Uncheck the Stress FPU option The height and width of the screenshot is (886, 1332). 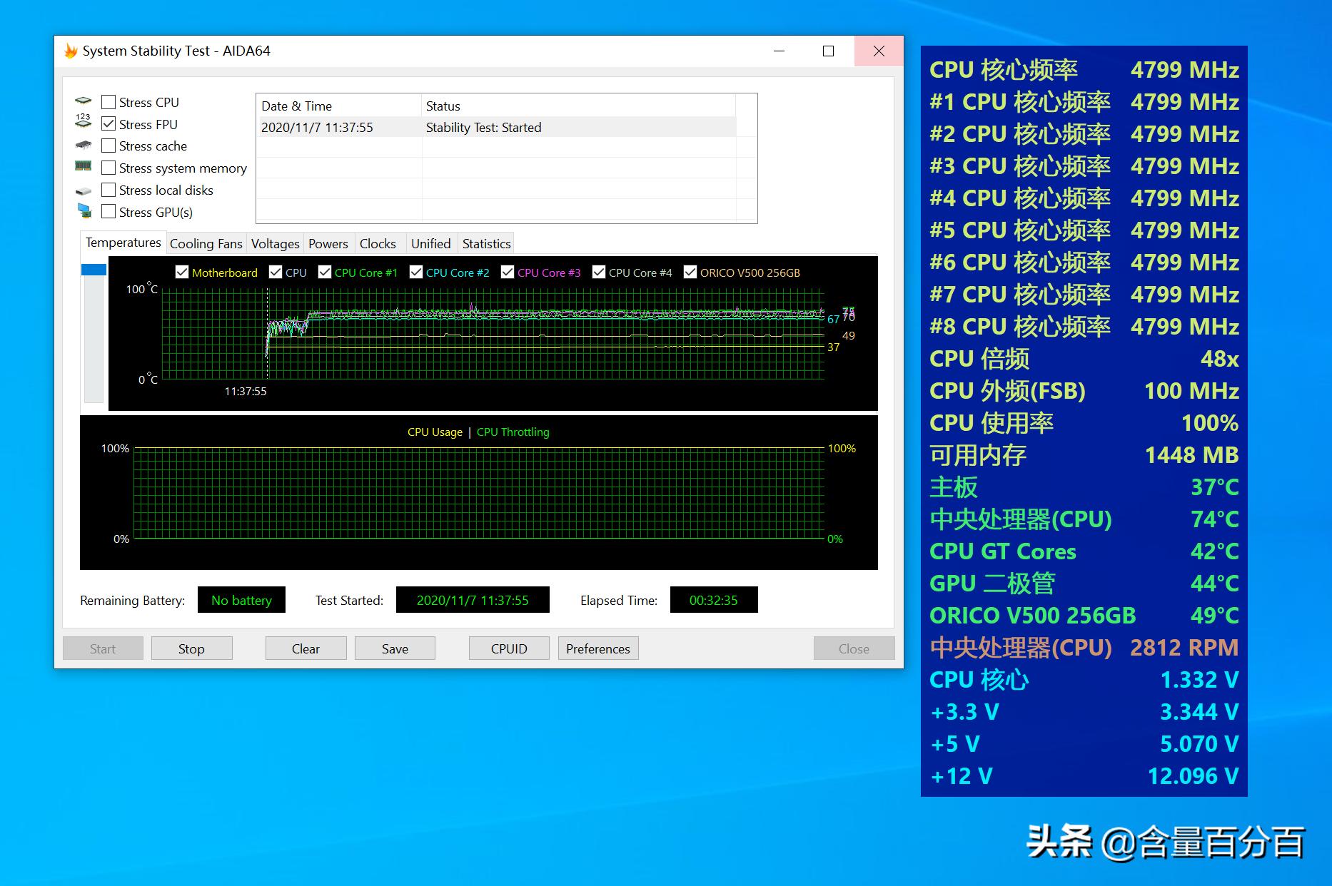(109, 123)
